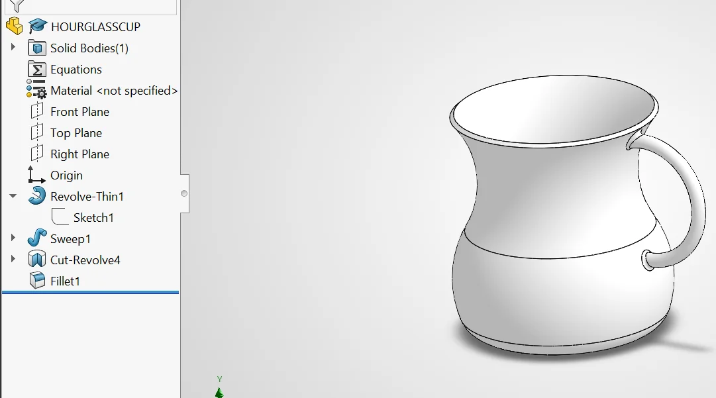This screenshot has height=398, width=716.
Task: Click the Fillet1 feature icon
Action: coord(37,281)
